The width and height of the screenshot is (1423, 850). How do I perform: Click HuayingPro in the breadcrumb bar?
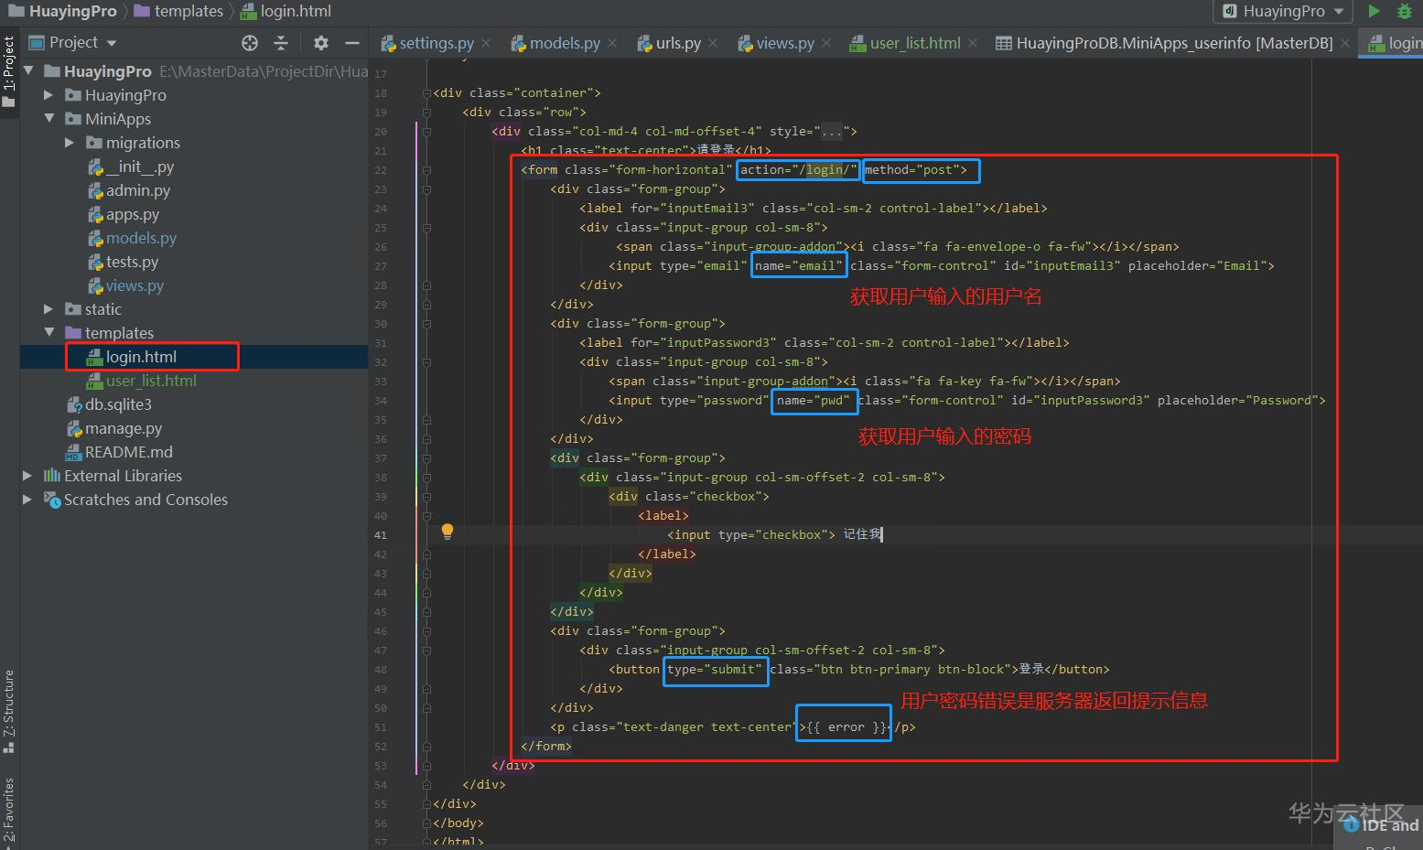coord(72,11)
